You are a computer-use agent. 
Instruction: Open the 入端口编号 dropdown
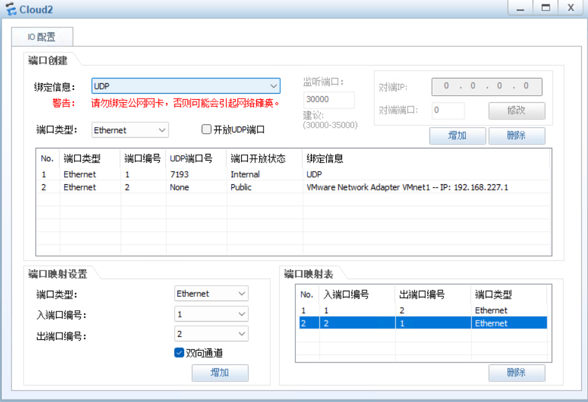(211, 314)
